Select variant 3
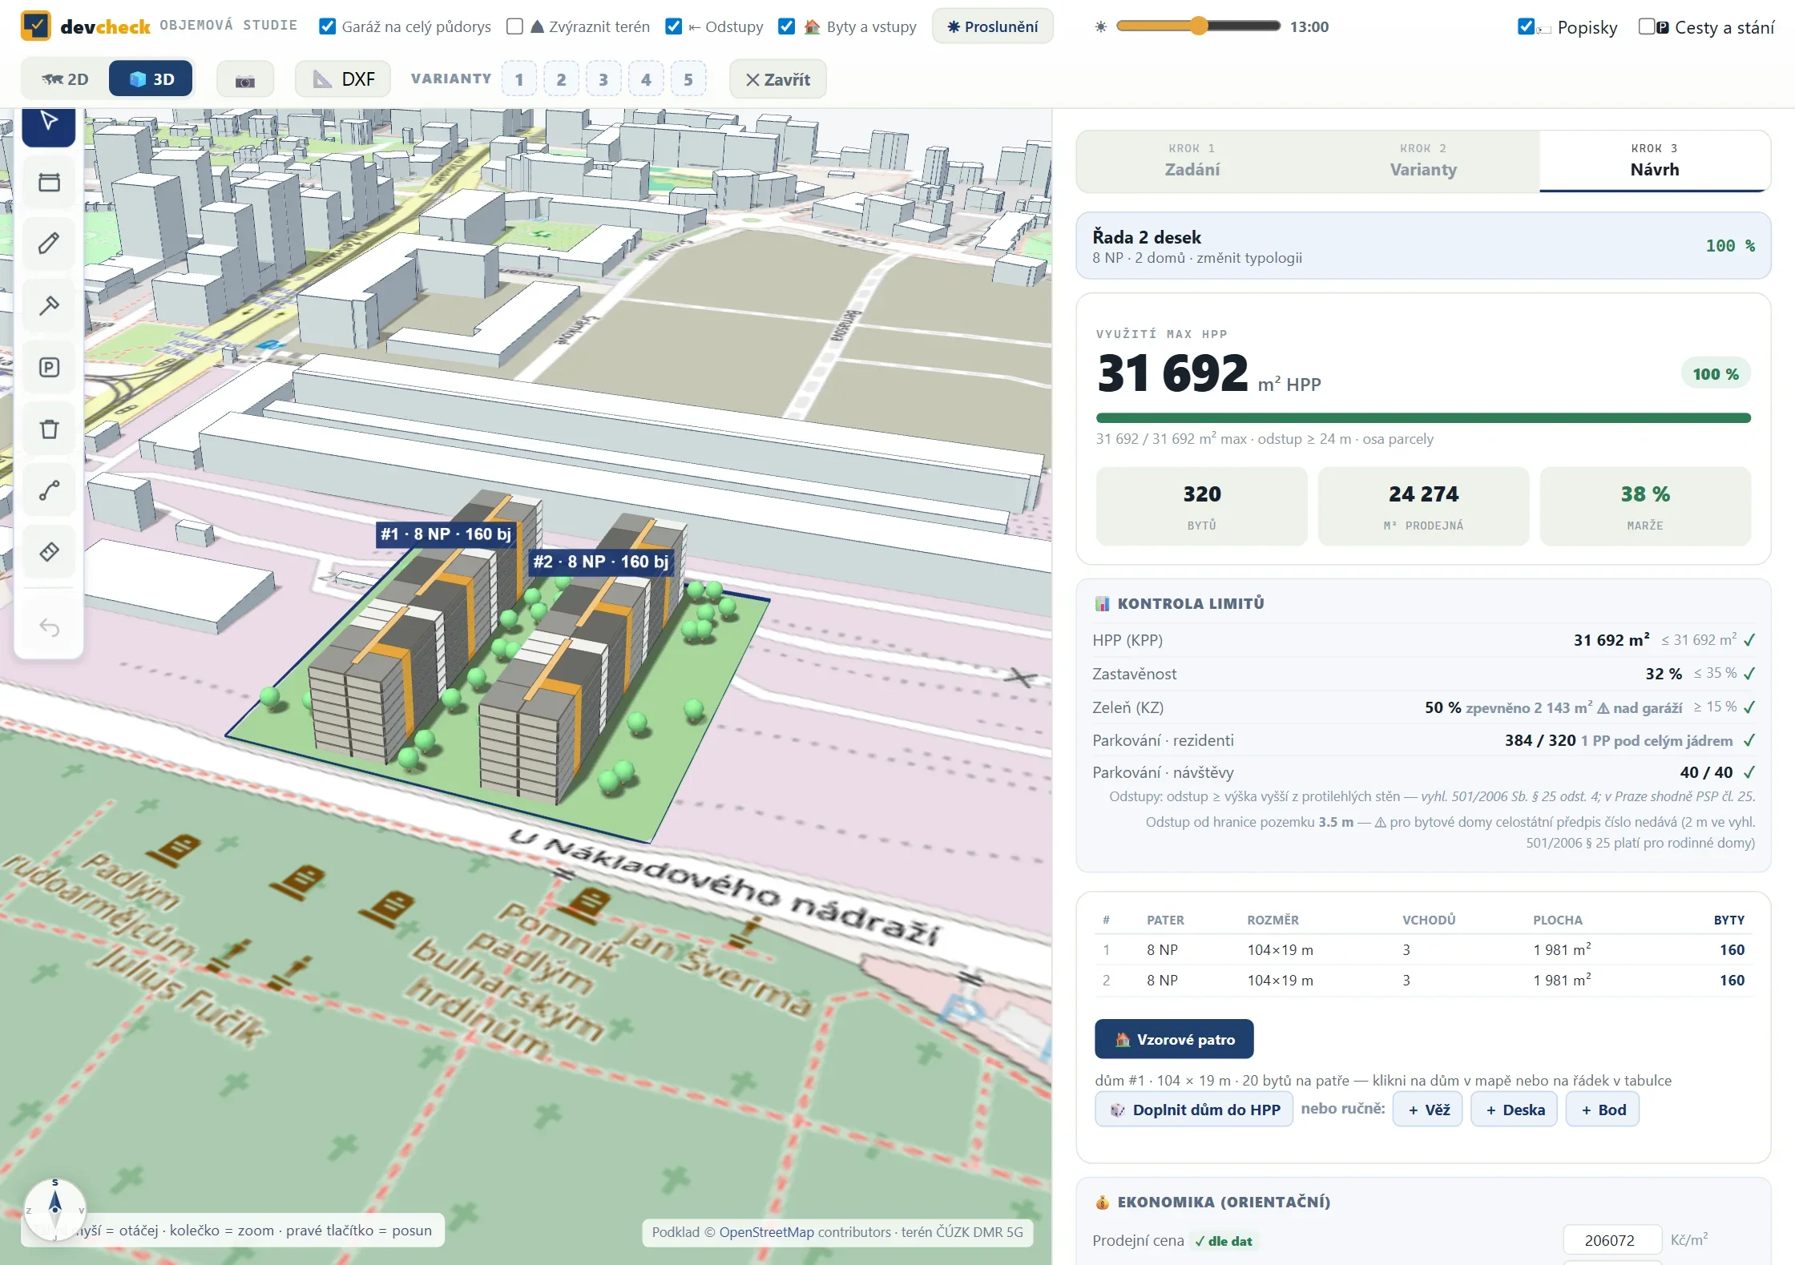Screen dimensions: 1795x1265 tap(603, 79)
